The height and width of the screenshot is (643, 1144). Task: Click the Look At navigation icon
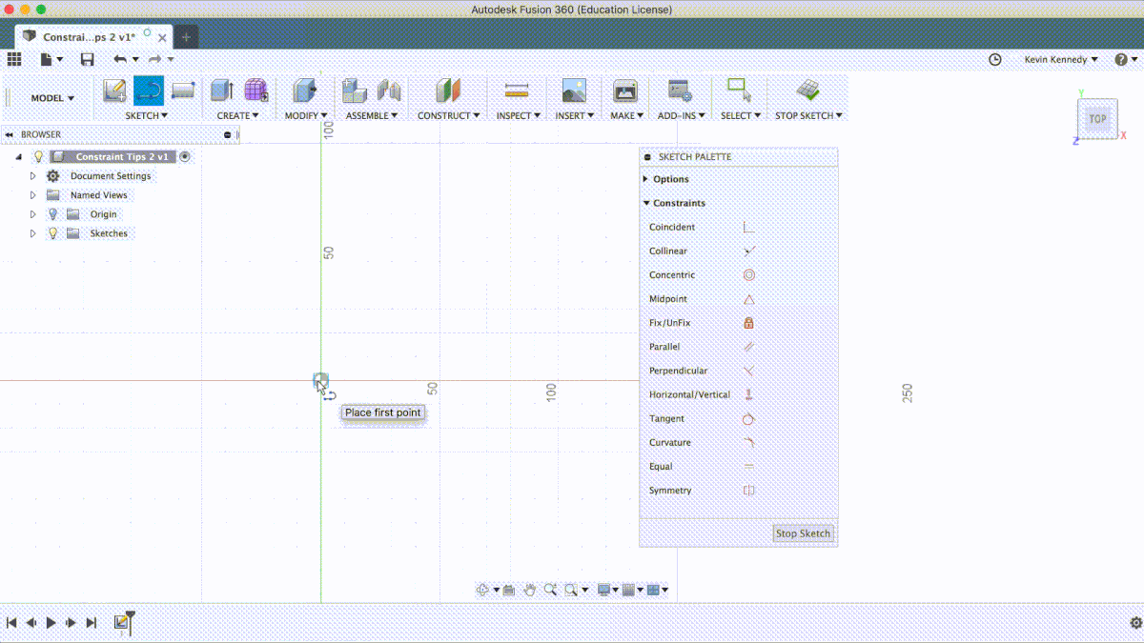click(509, 590)
